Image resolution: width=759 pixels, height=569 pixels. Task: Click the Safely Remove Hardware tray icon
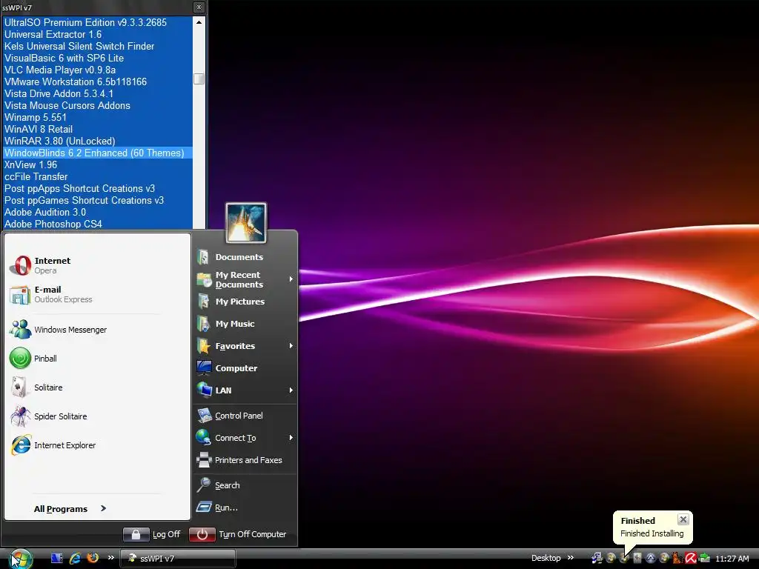coord(704,559)
